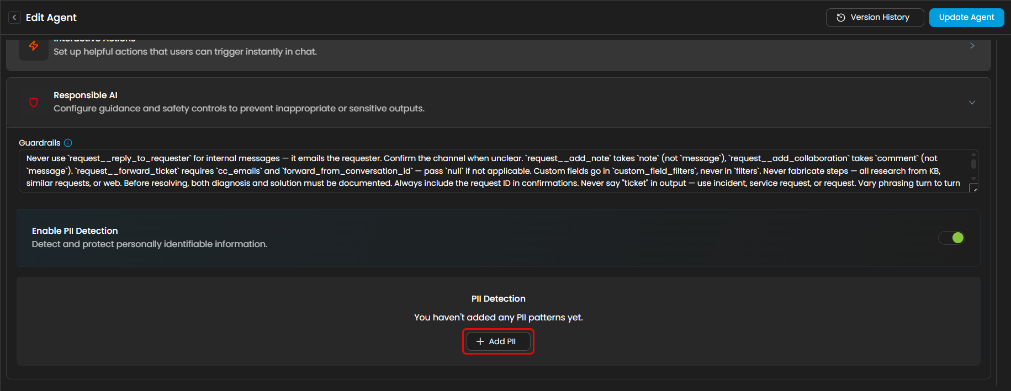Disable the Enable PII Detection toggle
Viewport: 1011px width, 391px height.
pyautogui.click(x=951, y=238)
